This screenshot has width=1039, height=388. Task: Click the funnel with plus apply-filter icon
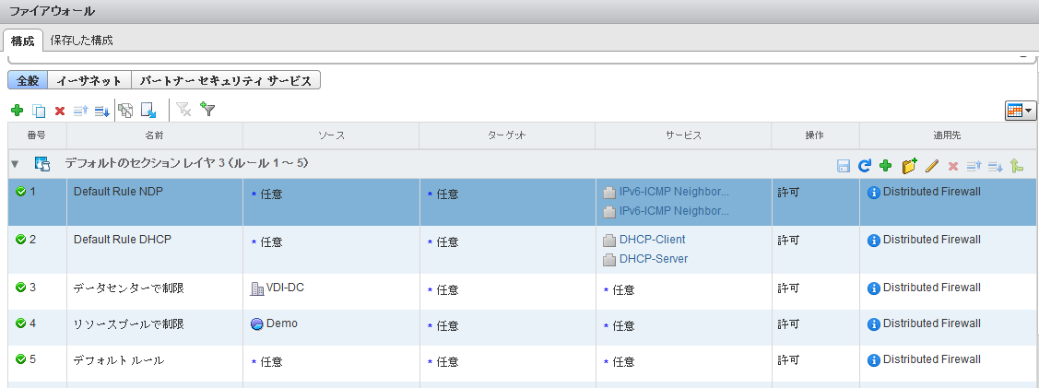[207, 111]
